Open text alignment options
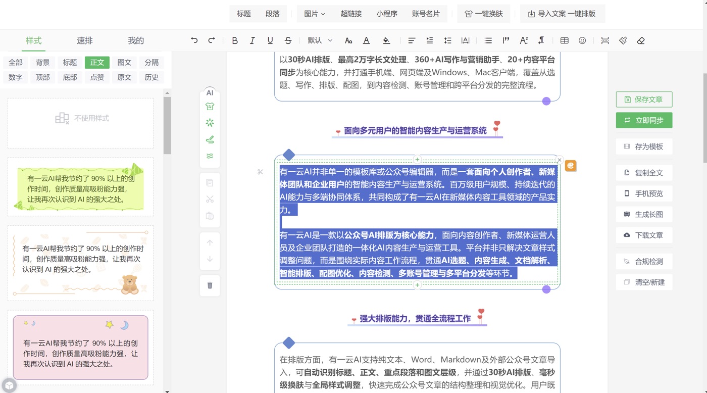The height and width of the screenshot is (393, 707). click(x=412, y=40)
